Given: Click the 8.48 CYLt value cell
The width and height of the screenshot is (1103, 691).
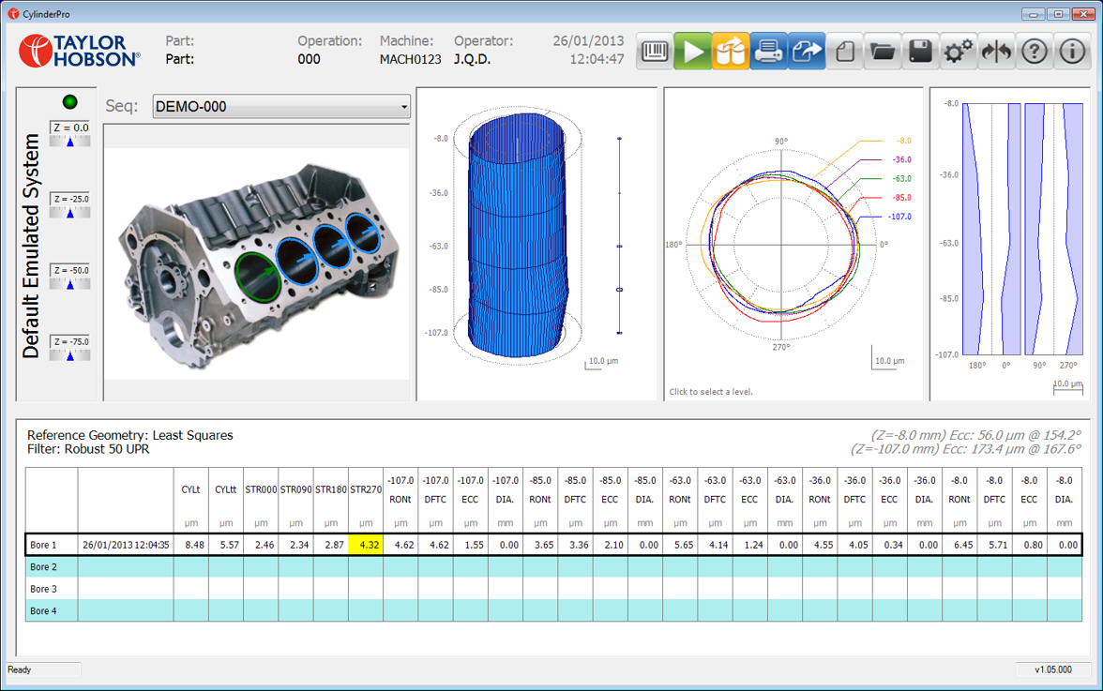Looking at the screenshot, I should pyautogui.click(x=190, y=545).
